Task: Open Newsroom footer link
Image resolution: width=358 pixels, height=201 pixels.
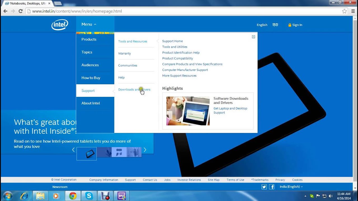Action: coord(60,187)
